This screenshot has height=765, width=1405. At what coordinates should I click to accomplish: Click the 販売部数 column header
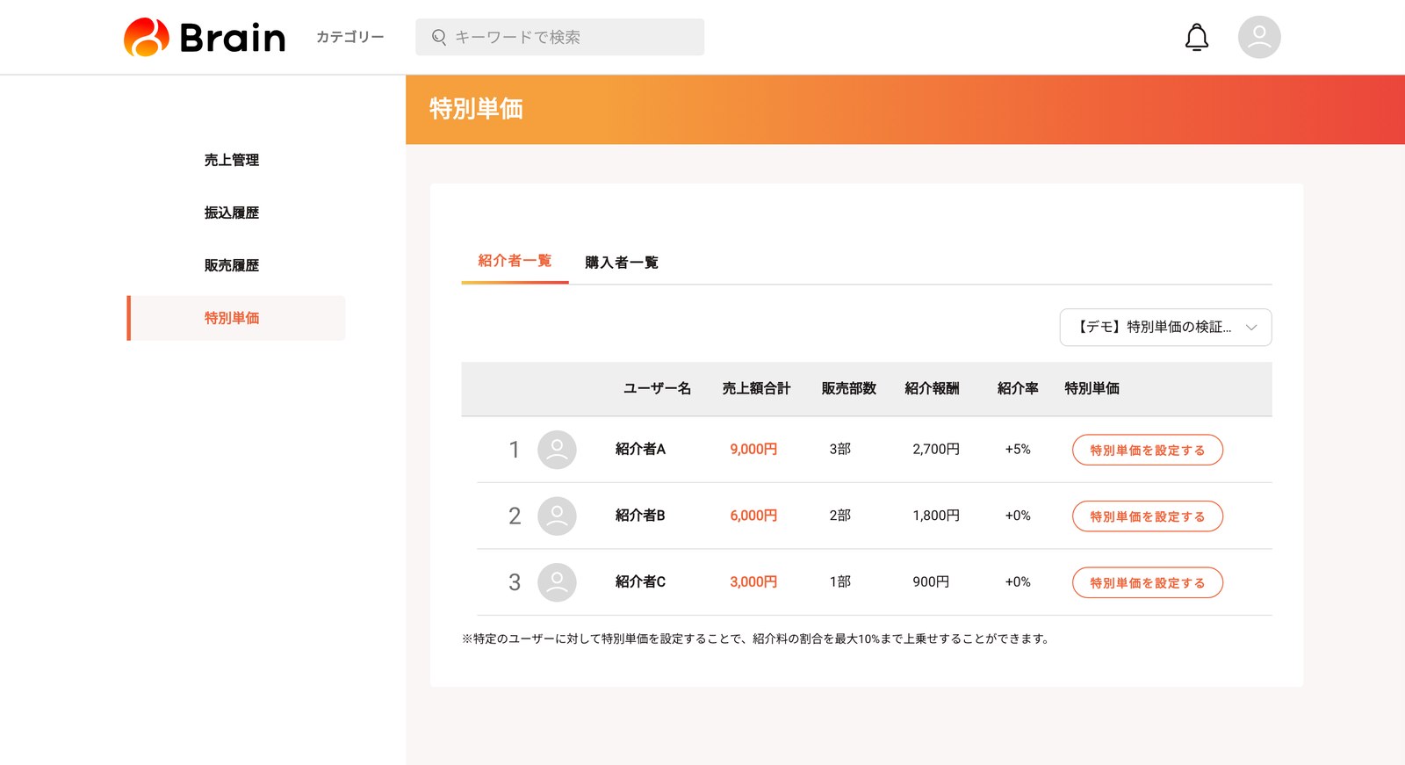pyautogui.click(x=848, y=388)
